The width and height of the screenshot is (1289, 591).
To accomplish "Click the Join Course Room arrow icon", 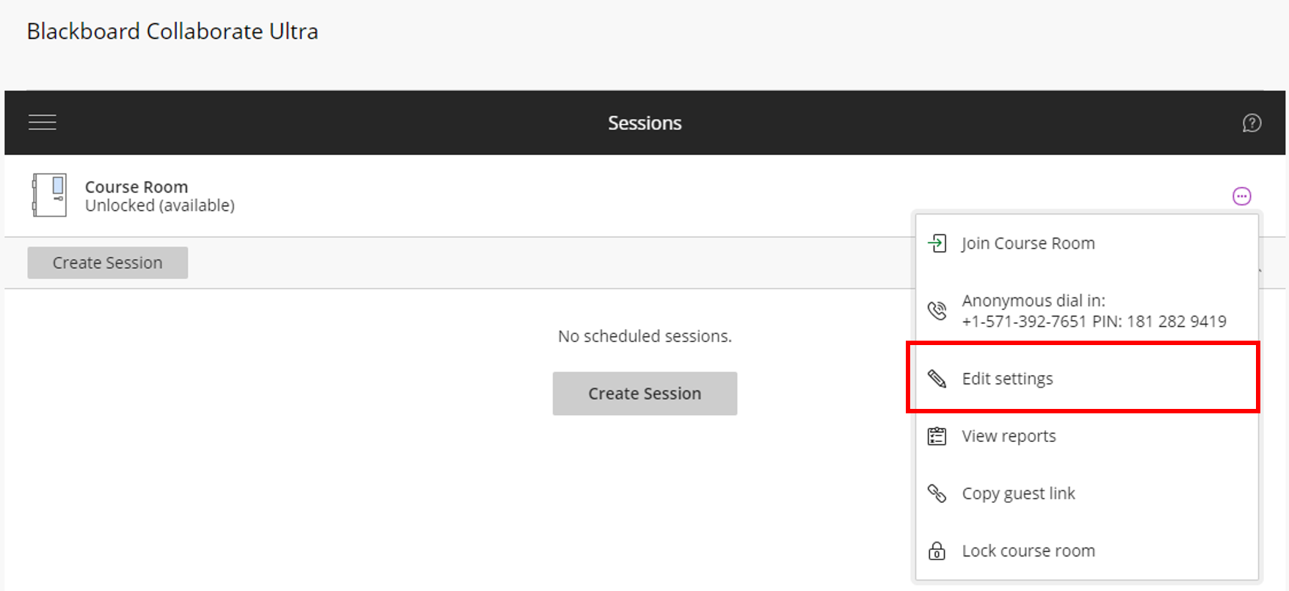I will point(937,243).
